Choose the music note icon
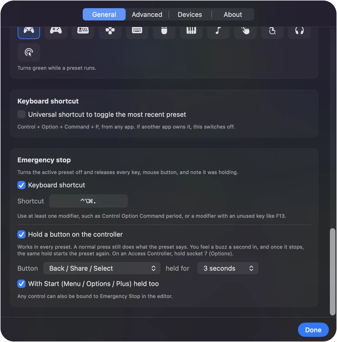This screenshot has height=342, width=337. pos(218,32)
